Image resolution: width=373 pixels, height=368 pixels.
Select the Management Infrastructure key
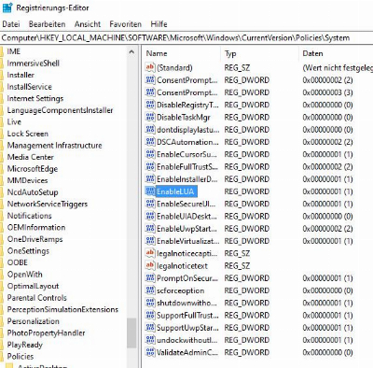[54, 146]
